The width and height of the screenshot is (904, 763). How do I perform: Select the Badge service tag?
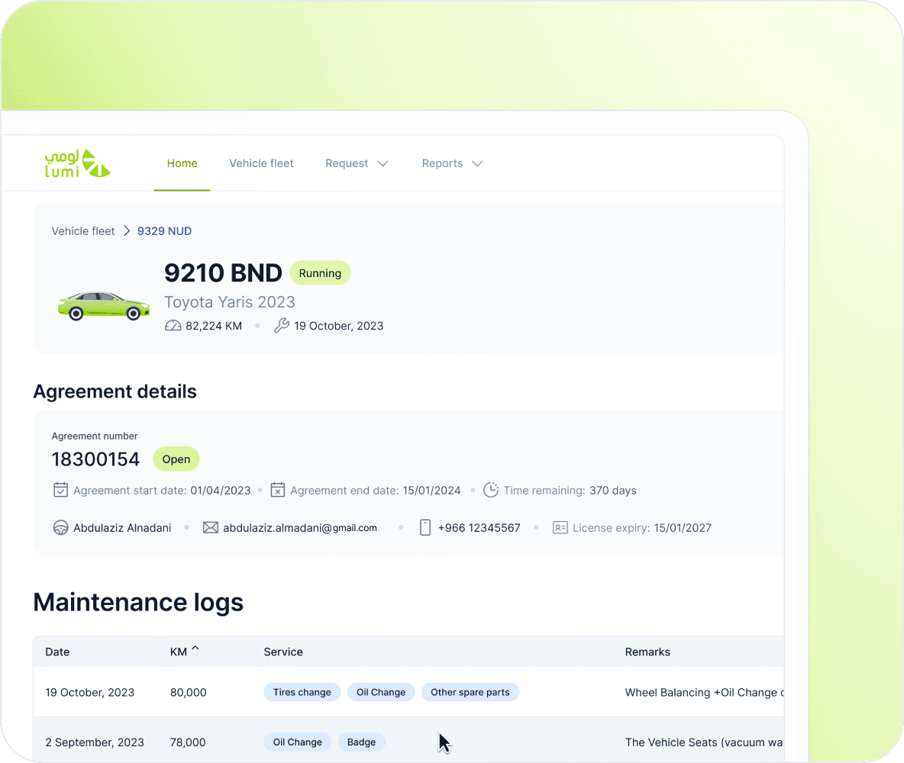[x=361, y=742]
